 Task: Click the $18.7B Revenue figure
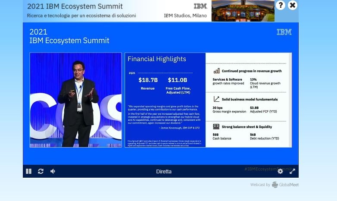(148, 80)
